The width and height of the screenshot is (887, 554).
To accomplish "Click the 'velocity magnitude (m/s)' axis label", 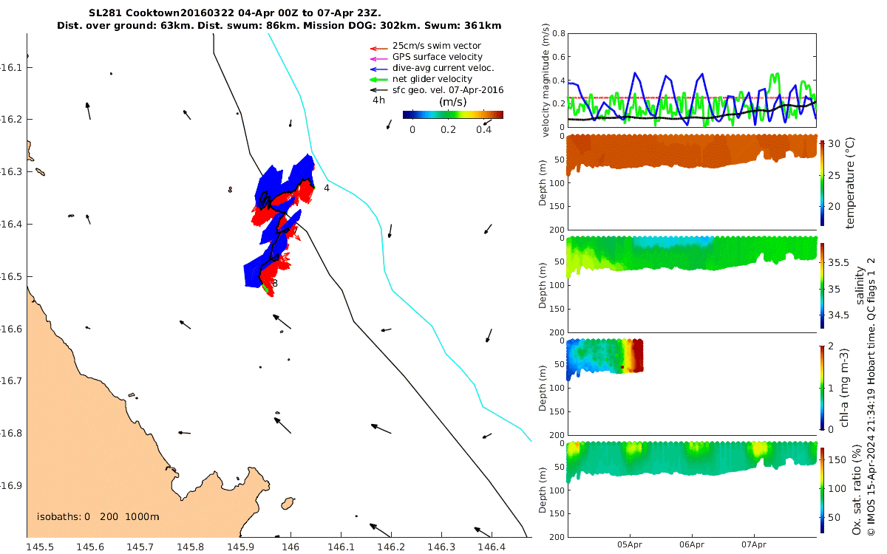I will coord(546,80).
